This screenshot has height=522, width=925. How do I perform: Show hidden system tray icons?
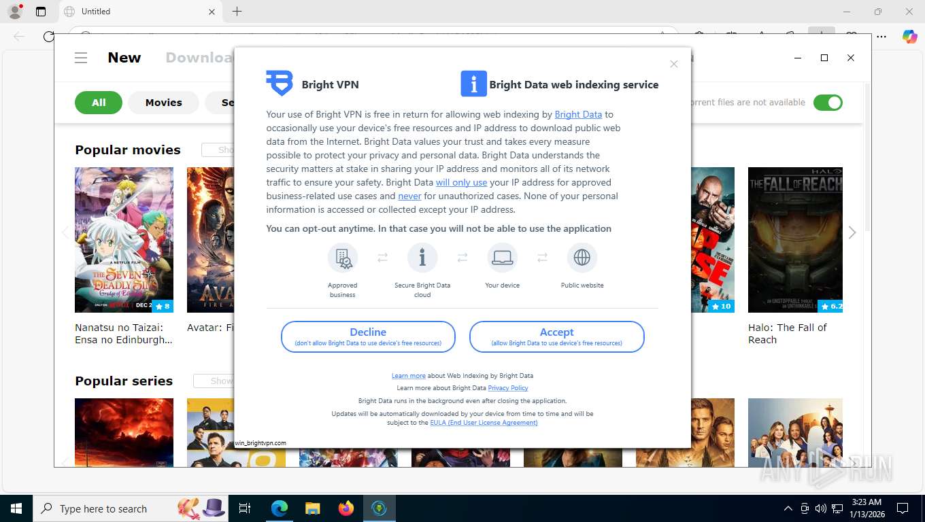pos(788,508)
